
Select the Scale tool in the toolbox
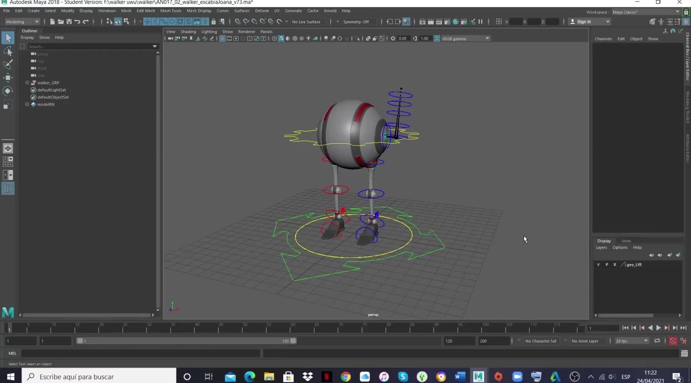(8, 104)
